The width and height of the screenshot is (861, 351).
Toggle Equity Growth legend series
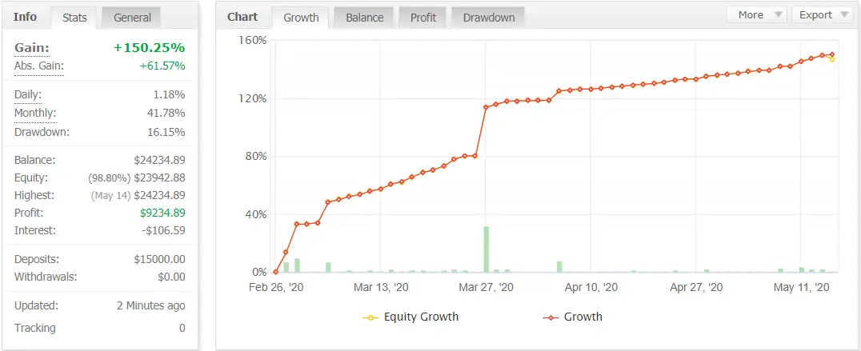(x=410, y=317)
